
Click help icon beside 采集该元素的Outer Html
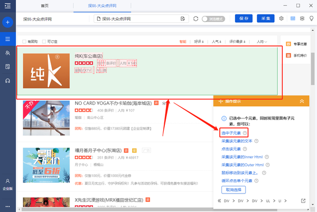click(x=268, y=165)
